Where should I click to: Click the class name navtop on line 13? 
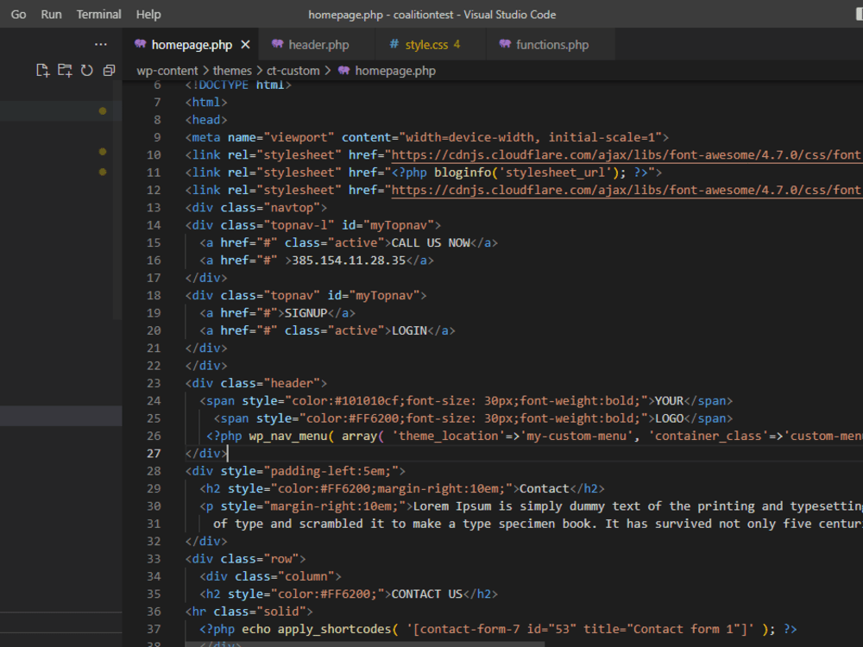click(x=292, y=207)
